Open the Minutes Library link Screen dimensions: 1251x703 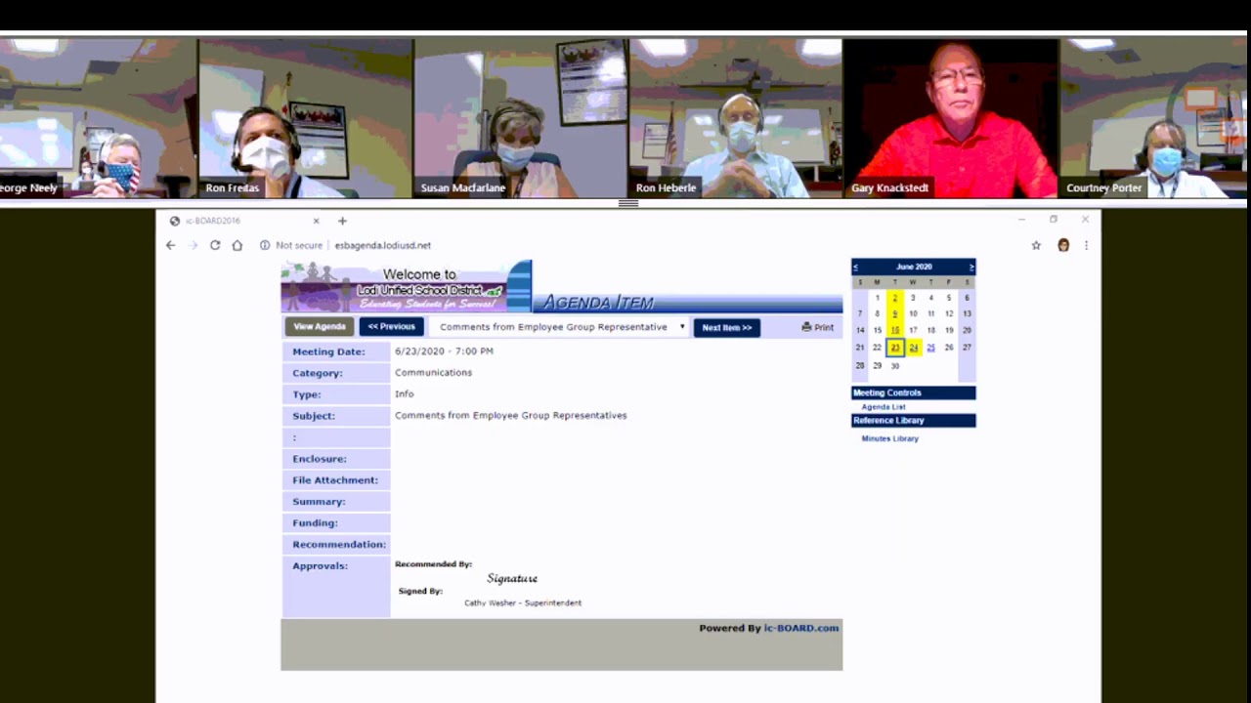coord(889,438)
